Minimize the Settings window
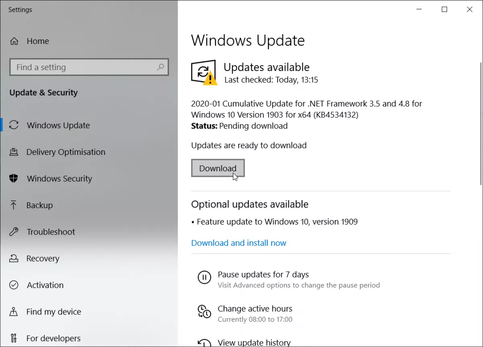 (419, 9)
